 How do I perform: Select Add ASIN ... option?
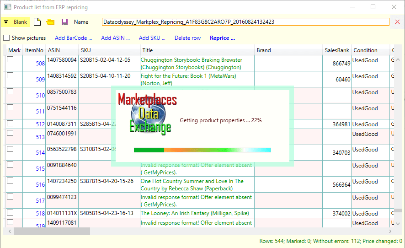[x=115, y=38]
